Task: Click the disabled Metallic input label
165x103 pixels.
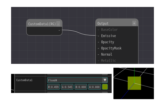Action: pyautogui.click(x=109, y=61)
